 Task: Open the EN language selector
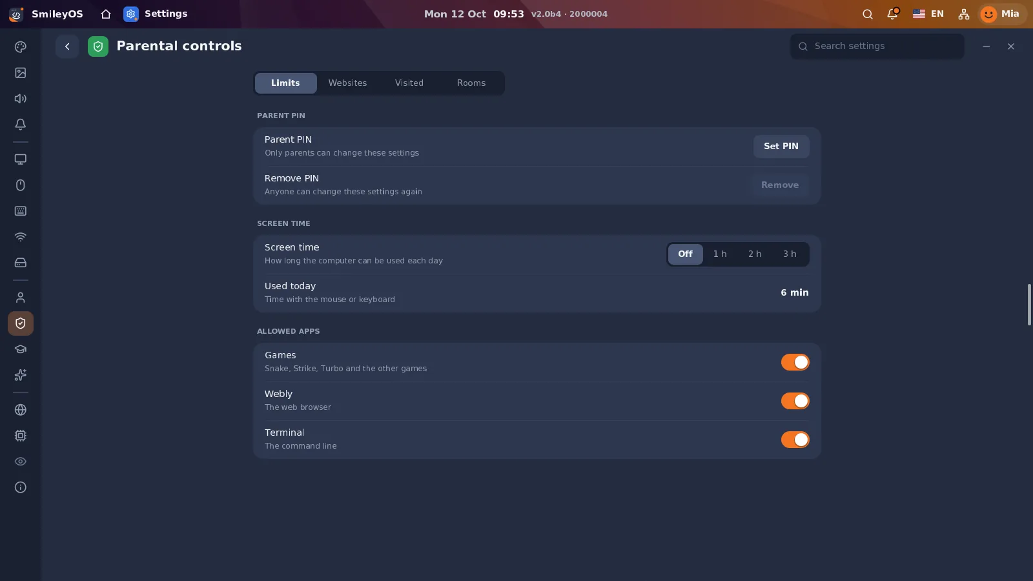pos(928,14)
